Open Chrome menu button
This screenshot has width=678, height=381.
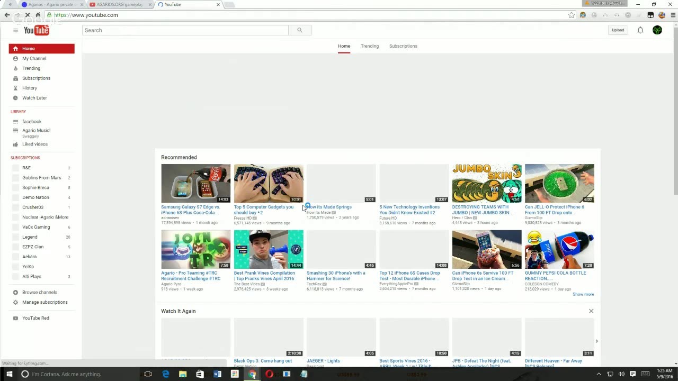click(673, 15)
